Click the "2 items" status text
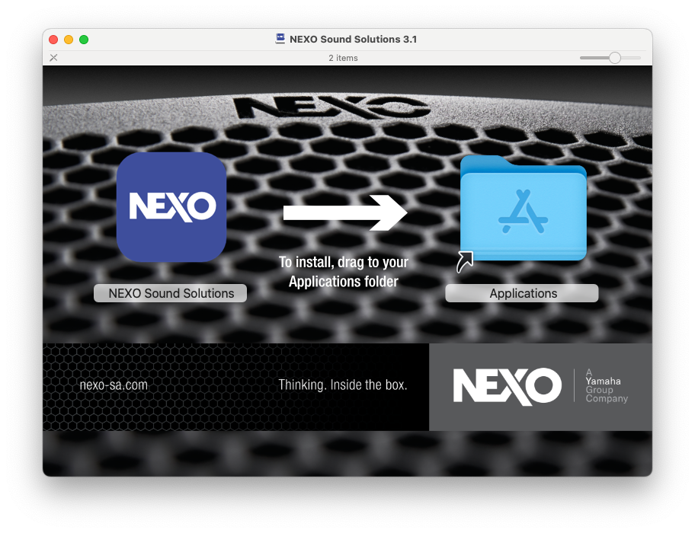 pos(343,58)
